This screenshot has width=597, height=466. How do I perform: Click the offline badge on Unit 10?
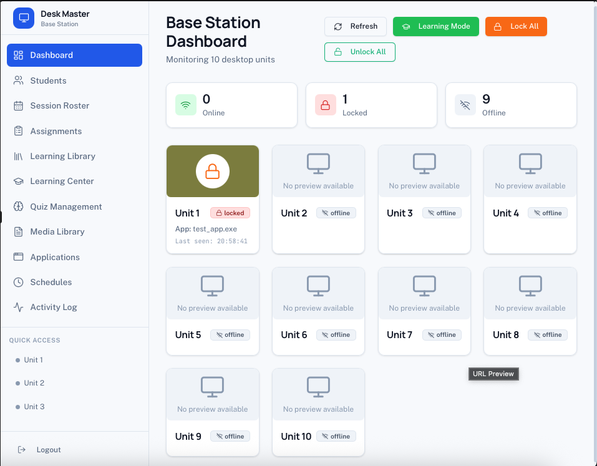[336, 436]
